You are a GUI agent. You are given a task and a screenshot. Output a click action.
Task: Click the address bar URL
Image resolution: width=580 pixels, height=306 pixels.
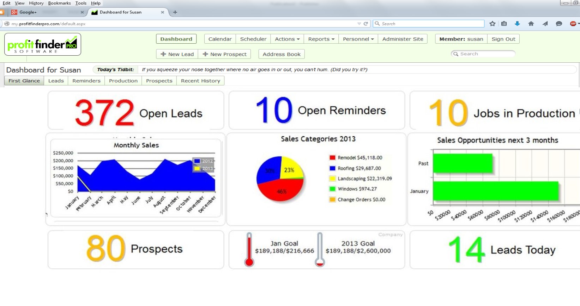49,24
